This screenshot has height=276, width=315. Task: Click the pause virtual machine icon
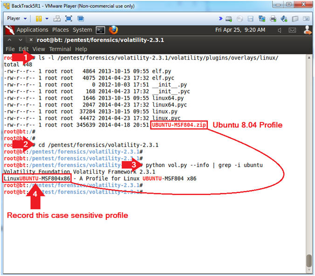click(x=39, y=19)
